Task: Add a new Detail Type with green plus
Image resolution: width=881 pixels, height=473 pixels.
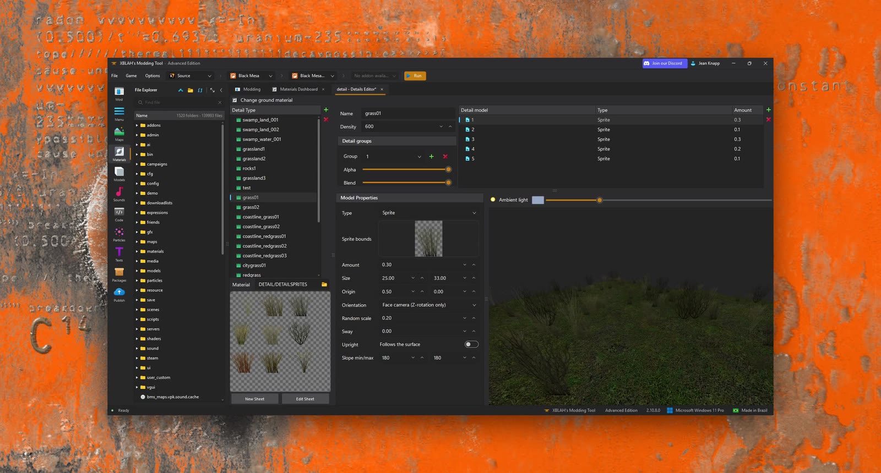Action: tap(326, 110)
